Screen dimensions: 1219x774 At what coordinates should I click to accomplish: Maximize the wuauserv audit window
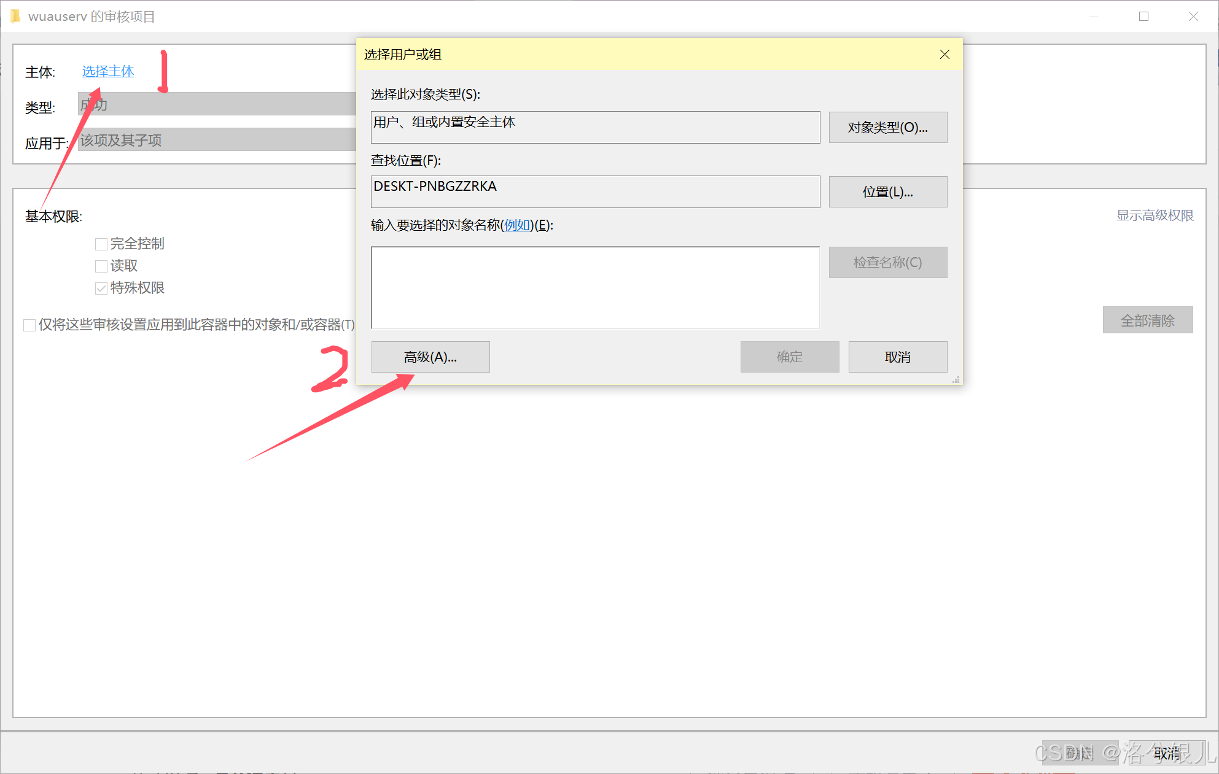[1143, 17]
